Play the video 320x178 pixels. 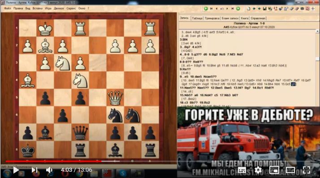tap(16, 170)
